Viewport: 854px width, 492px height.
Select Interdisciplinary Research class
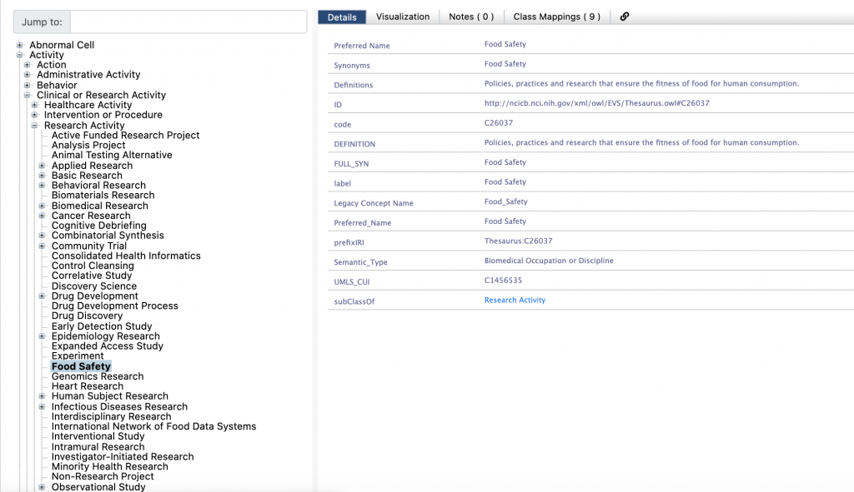point(111,416)
